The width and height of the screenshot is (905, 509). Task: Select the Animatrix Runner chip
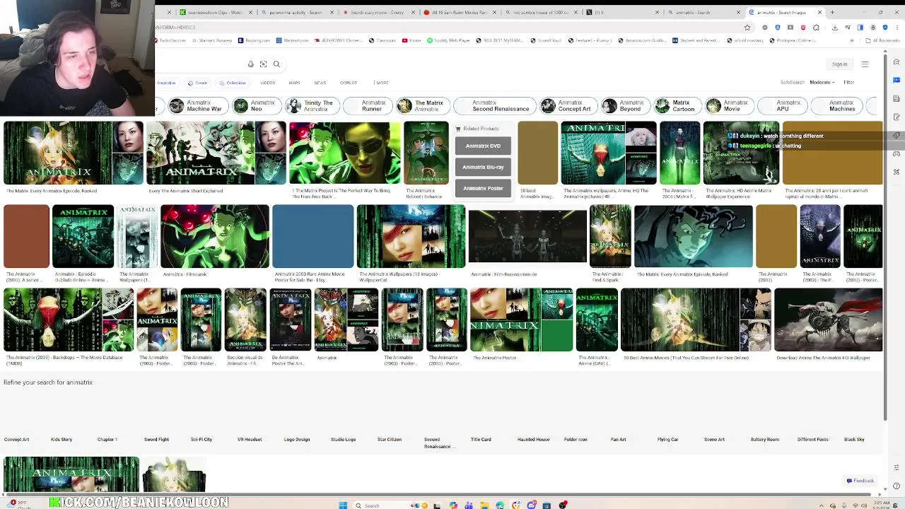[367, 106]
